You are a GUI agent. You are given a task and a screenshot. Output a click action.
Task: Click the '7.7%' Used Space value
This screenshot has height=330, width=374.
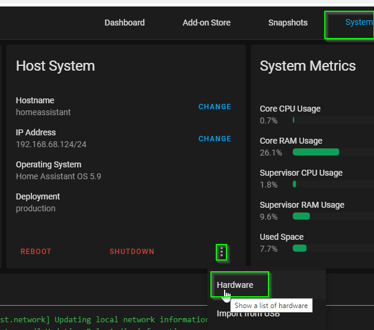(x=268, y=249)
